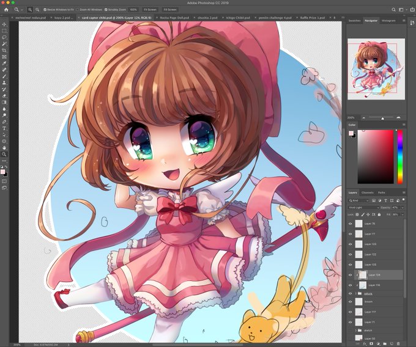Lock transparent pixels in the Layers panel

coord(357,214)
